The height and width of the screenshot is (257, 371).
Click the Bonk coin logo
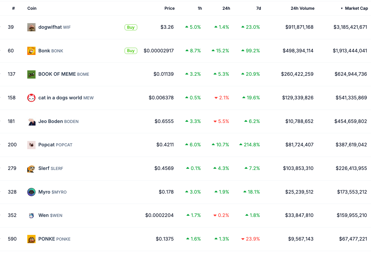coord(31,51)
